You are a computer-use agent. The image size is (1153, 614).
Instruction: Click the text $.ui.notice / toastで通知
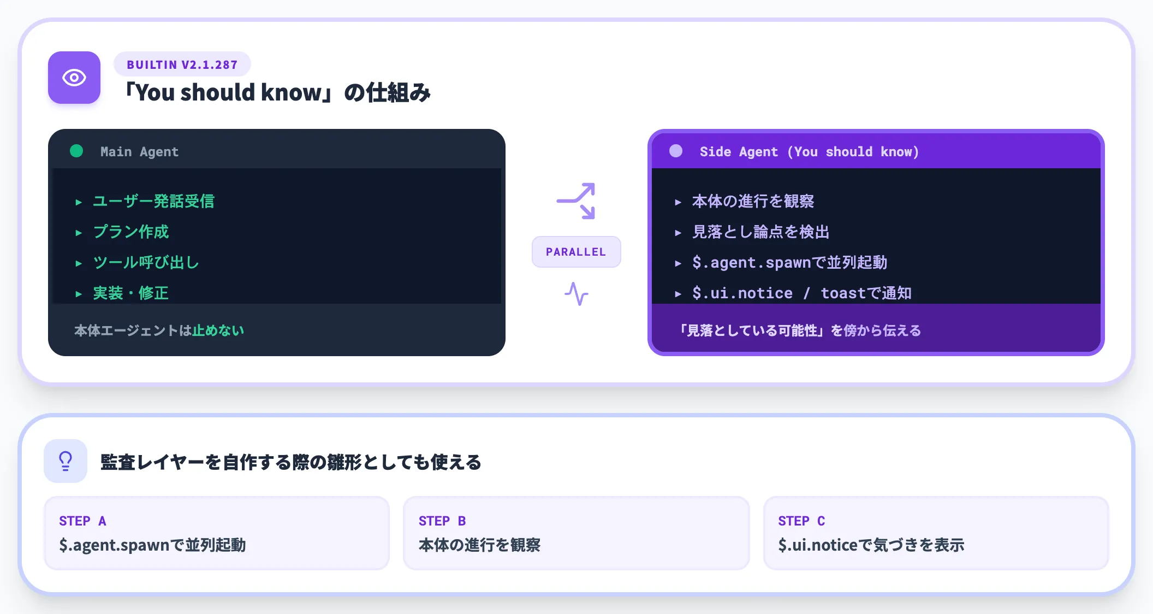(801, 293)
